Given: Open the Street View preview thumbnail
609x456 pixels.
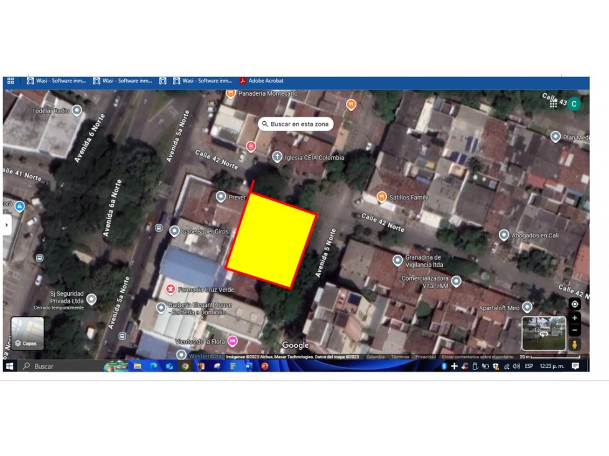Looking at the screenshot, I should coord(543,333).
